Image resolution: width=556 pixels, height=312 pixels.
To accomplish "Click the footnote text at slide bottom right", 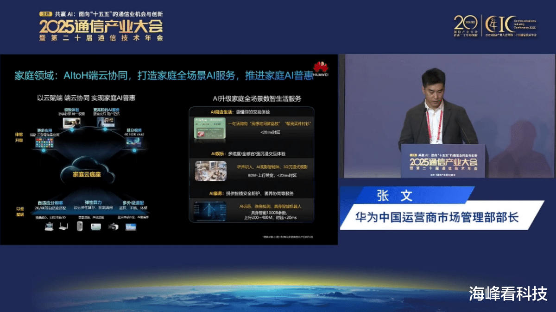I will pyautogui.click(x=288, y=236).
